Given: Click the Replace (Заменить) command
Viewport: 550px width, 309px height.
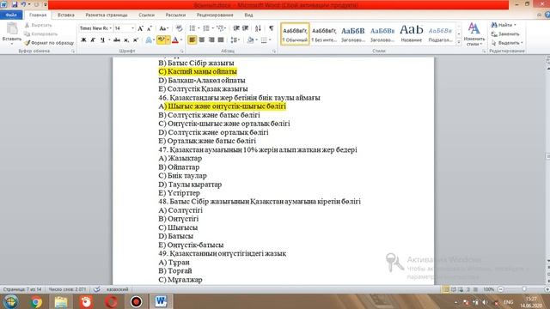Looking at the screenshot, I should coord(505,34).
